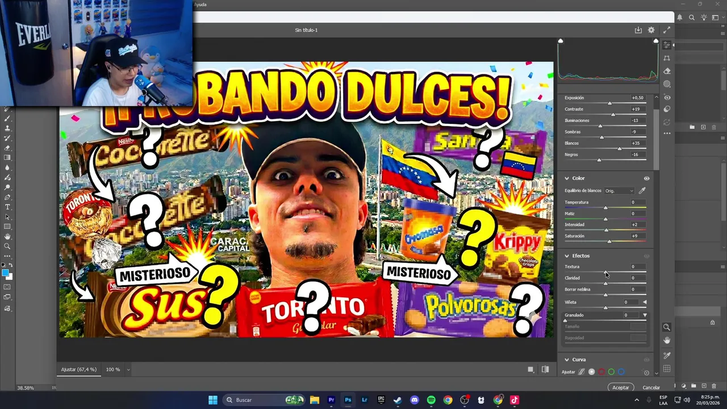
Task: Select the parametric curve mode
Action: (x=581, y=372)
